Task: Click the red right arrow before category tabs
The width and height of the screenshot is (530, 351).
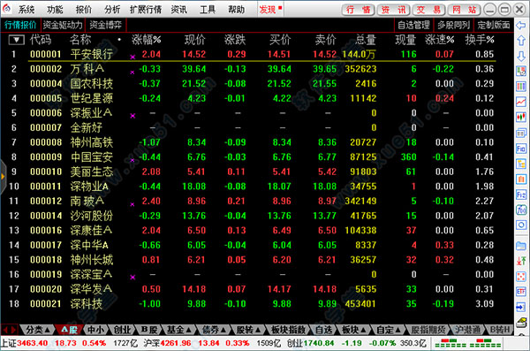Action: pos(13,329)
